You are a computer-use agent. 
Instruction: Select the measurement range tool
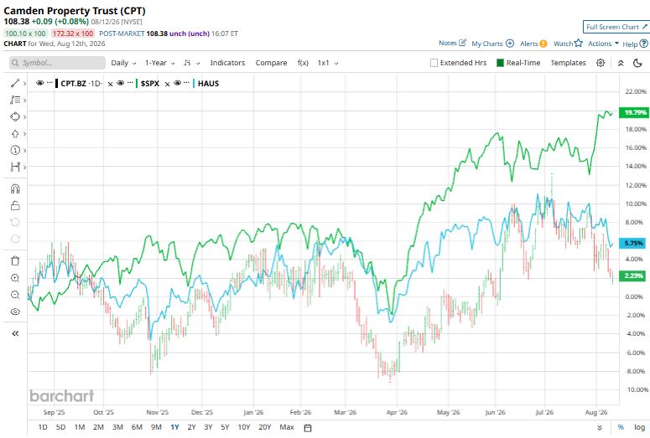15,167
